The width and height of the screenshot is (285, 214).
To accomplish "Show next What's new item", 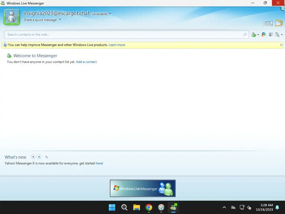I will 39,157.
